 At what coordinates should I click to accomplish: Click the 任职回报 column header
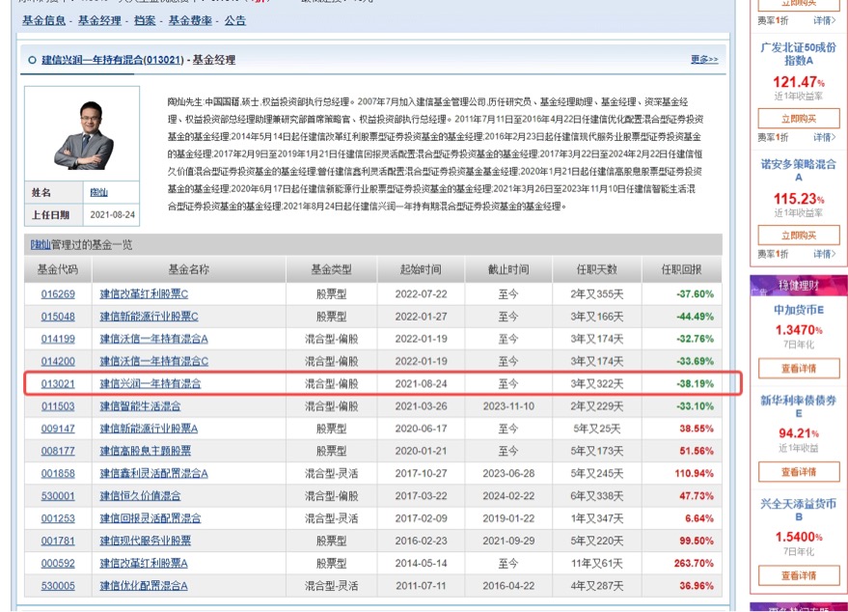click(681, 269)
